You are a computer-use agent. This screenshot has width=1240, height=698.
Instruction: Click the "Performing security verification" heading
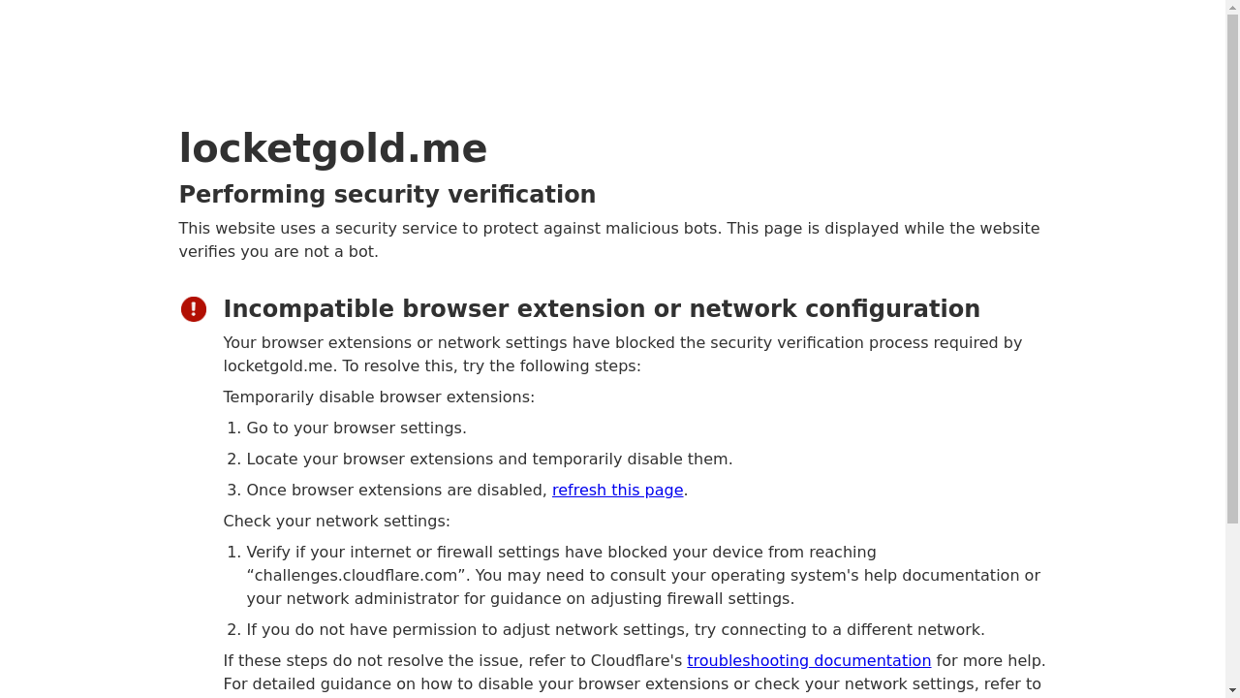click(x=387, y=195)
